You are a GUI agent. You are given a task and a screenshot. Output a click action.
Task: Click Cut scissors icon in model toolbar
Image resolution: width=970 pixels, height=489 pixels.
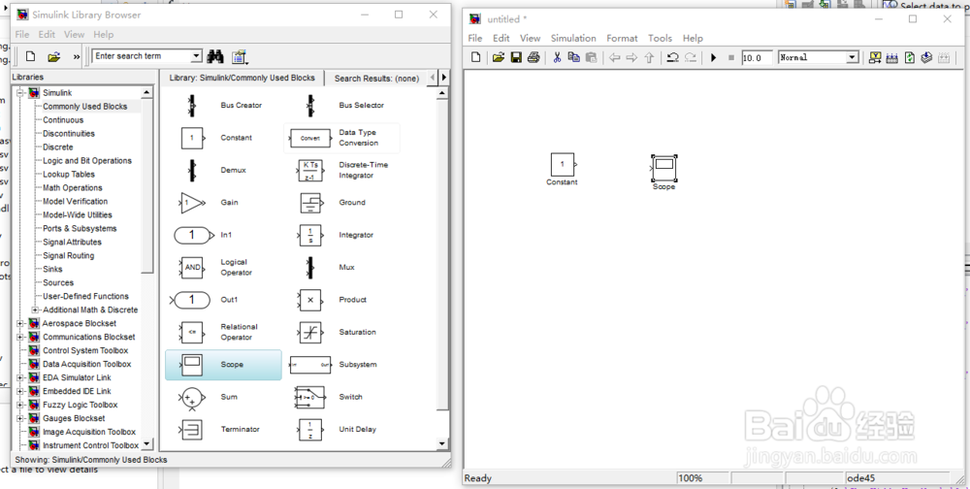pyautogui.click(x=557, y=57)
